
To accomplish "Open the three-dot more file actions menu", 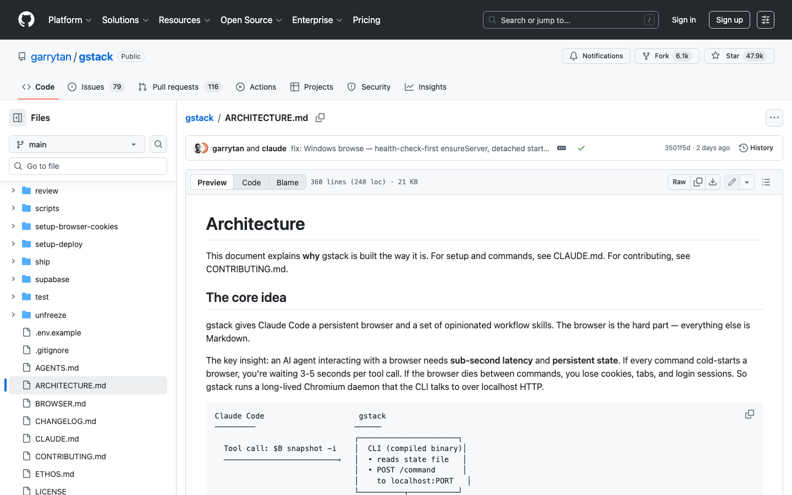I will [x=774, y=118].
